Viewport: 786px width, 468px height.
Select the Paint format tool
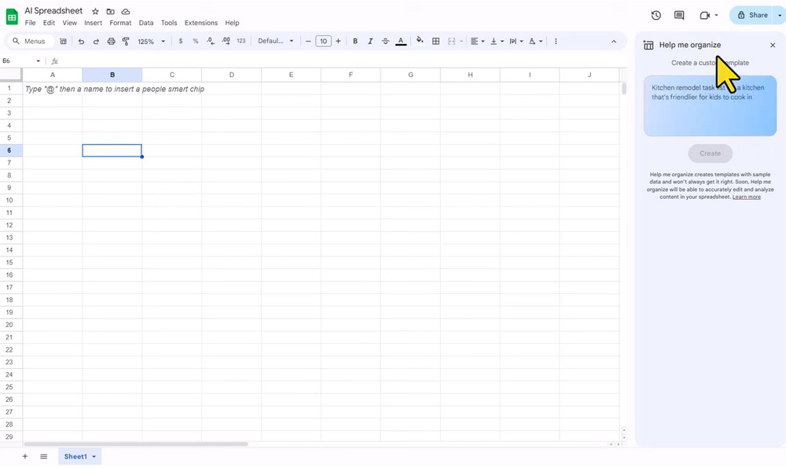pos(126,41)
